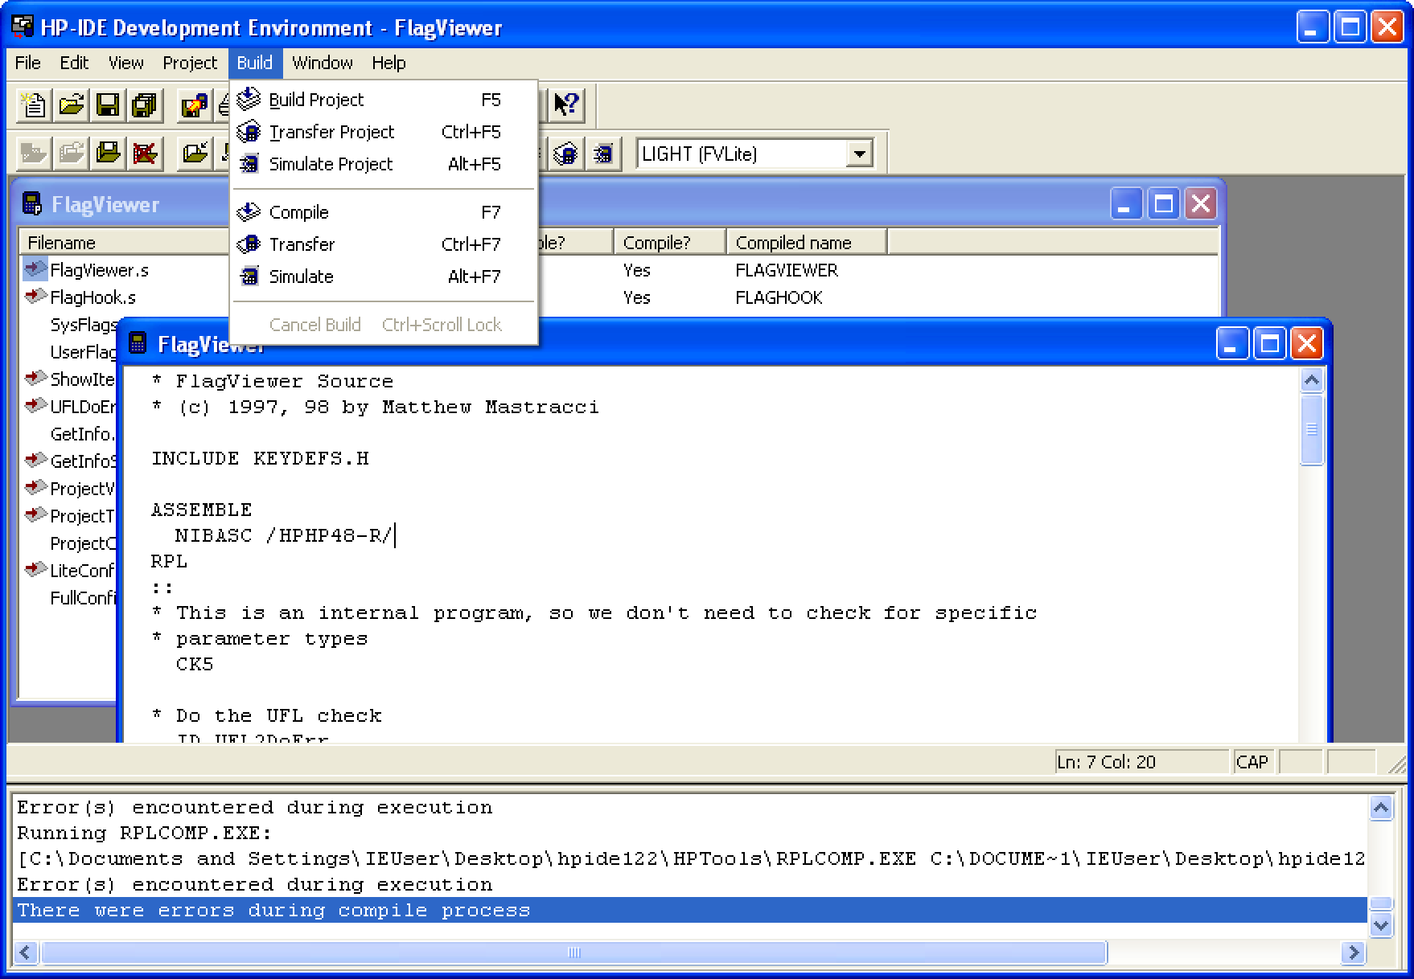Select Transfer (Ctrl+F7) in the Build menu
Viewport: 1414px width, 979px height.
pyautogui.click(x=384, y=244)
